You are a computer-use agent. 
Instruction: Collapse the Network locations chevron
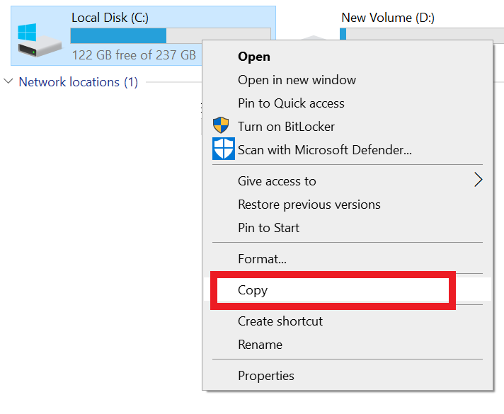click(8, 82)
